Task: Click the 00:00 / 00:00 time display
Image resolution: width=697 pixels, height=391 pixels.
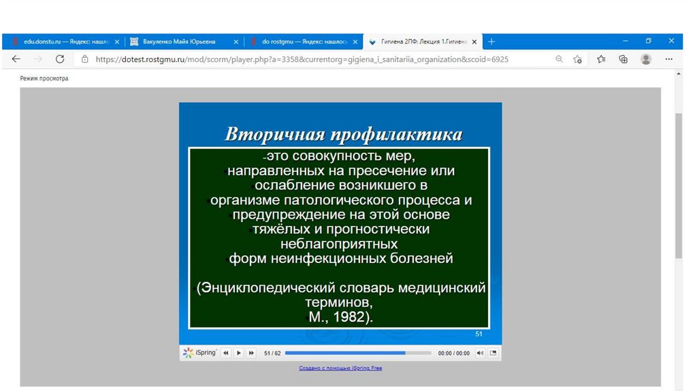Action: click(453, 353)
